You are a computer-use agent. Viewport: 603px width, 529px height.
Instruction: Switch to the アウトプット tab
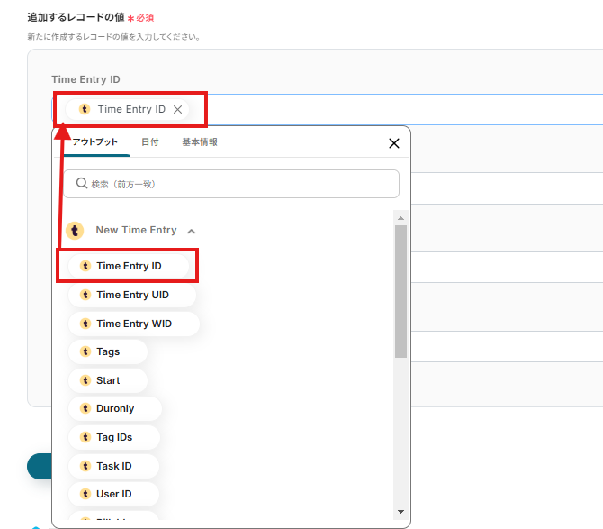pos(94,142)
